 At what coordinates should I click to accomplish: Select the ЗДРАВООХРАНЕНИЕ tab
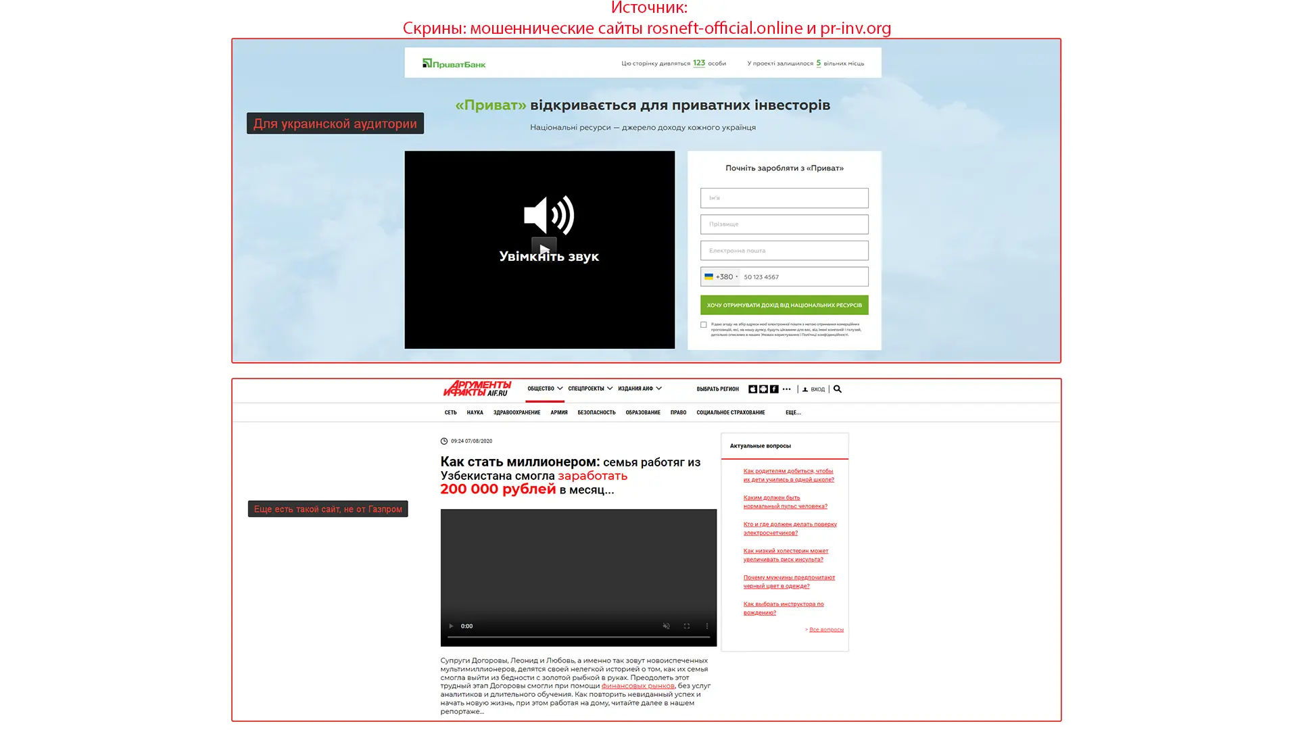tap(516, 412)
